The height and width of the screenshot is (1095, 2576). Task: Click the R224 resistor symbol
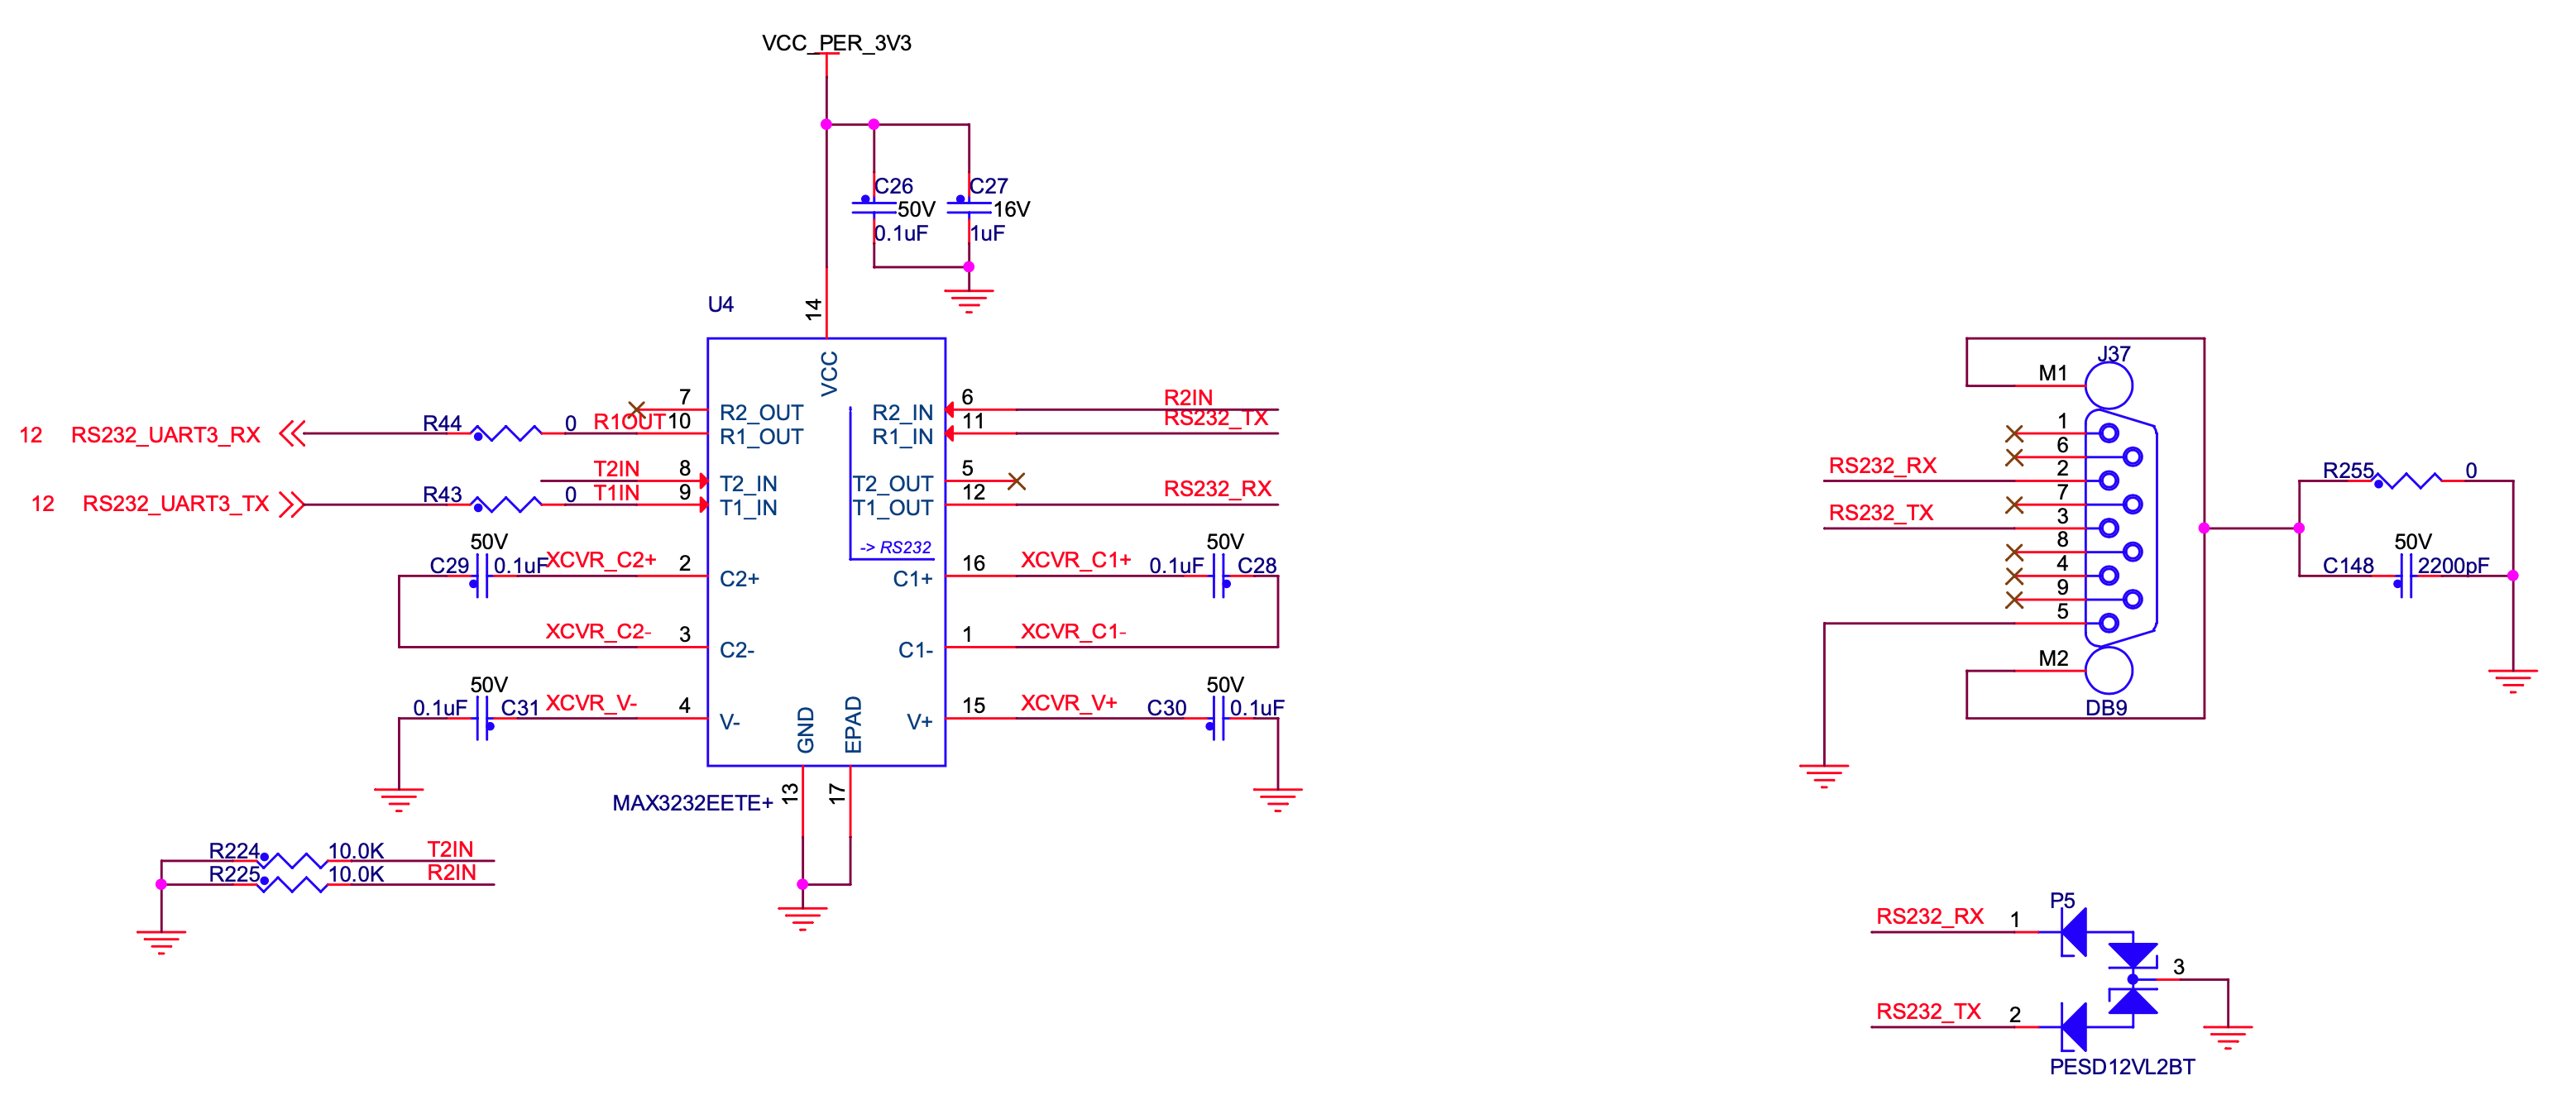[292, 861]
